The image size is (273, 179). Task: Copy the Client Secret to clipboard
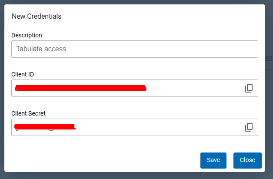pyautogui.click(x=249, y=127)
